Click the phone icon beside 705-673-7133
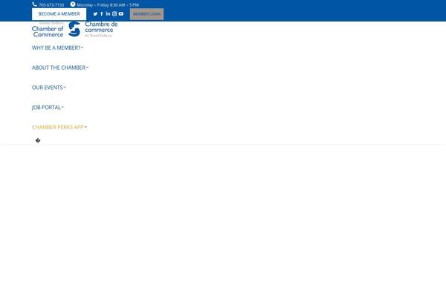This screenshot has width=446, height=297. (x=34, y=4)
